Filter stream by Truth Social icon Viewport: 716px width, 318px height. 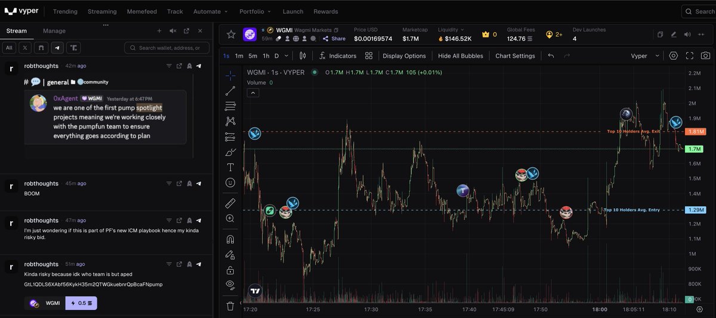73,48
